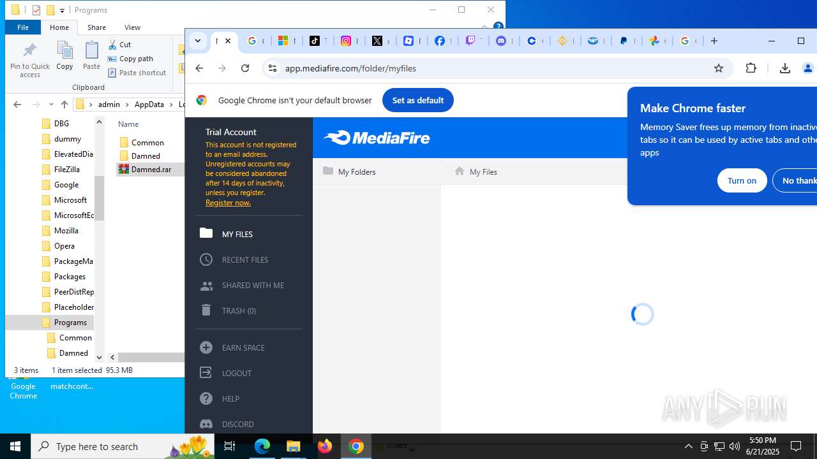Click Paste in Explorer ribbon
This screenshot has height=459, width=817.
point(91,55)
